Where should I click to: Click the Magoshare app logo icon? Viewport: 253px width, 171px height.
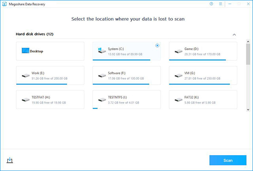tap(4, 4)
